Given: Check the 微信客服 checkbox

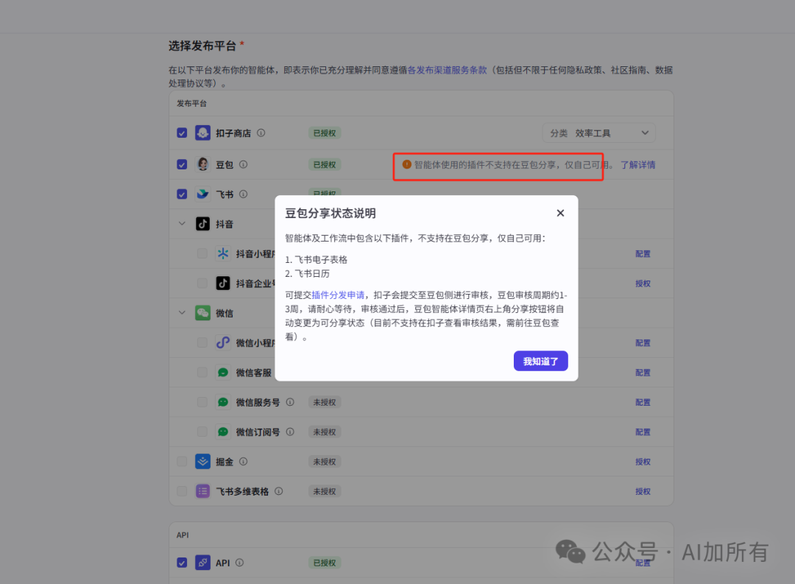Looking at the screenshot, I should click(x=202, y=373).
